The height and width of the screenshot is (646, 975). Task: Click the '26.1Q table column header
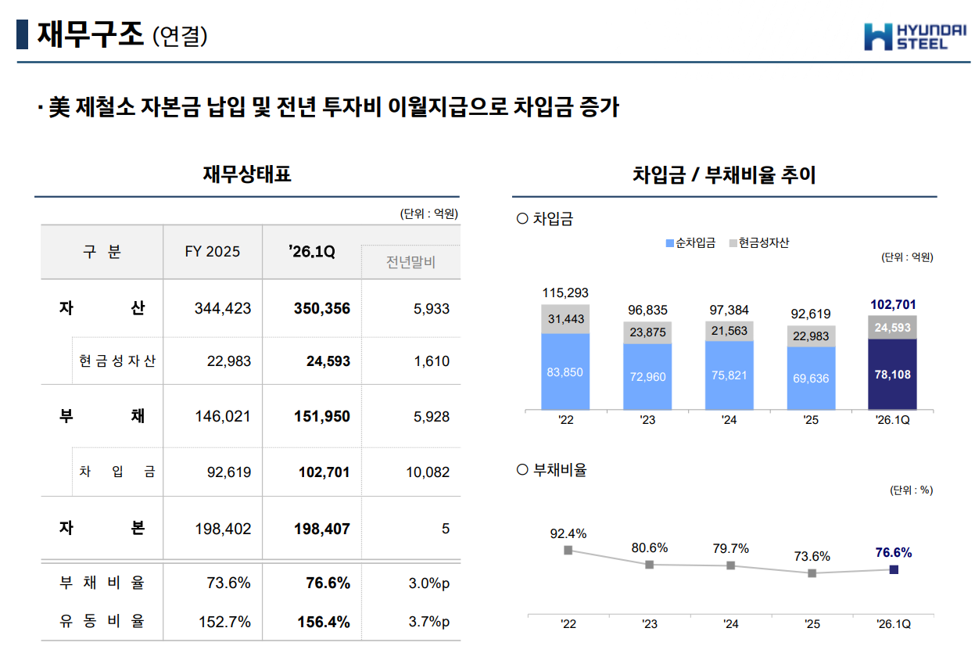click(311, 252)
